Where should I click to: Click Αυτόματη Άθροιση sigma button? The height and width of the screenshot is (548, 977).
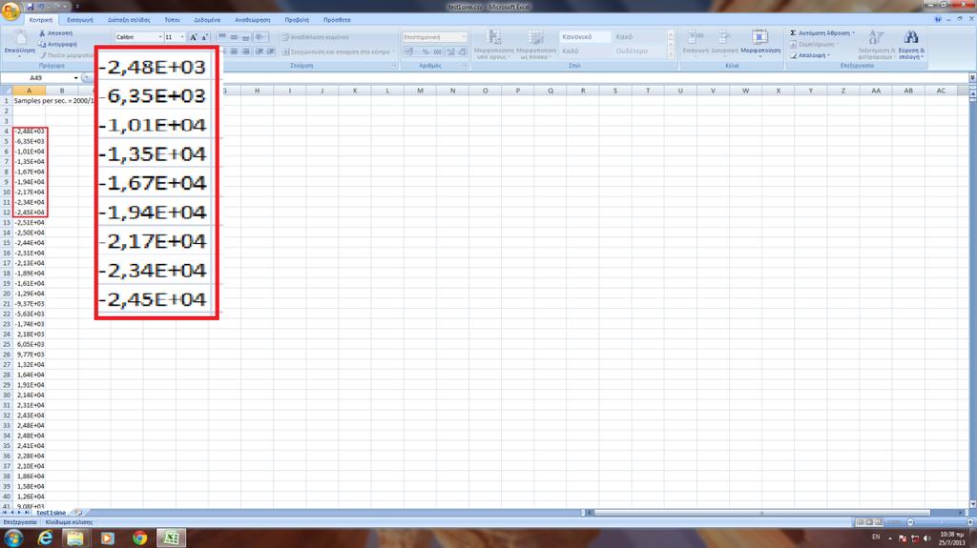point(821,33)
